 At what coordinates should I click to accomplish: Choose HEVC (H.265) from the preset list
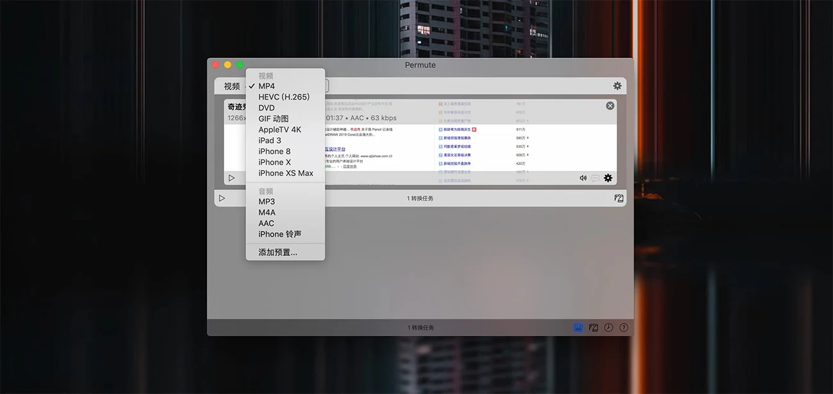284,97
